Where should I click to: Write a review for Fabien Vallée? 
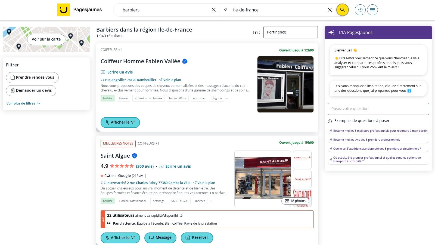[117, 72]
